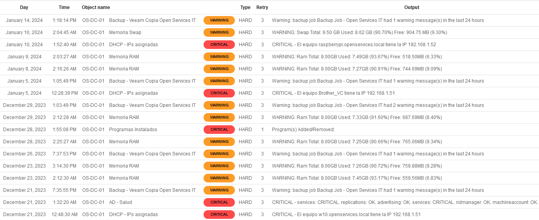Sort the table by the Day column header
Image resolution: width=539 pixels, height=220 pixels.
pos(24,7)
